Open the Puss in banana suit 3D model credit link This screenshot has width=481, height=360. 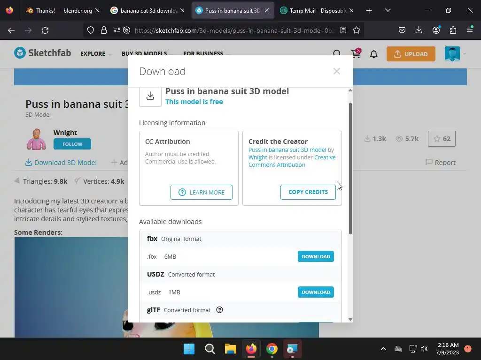pyautogui.click(x=287, y=150)
